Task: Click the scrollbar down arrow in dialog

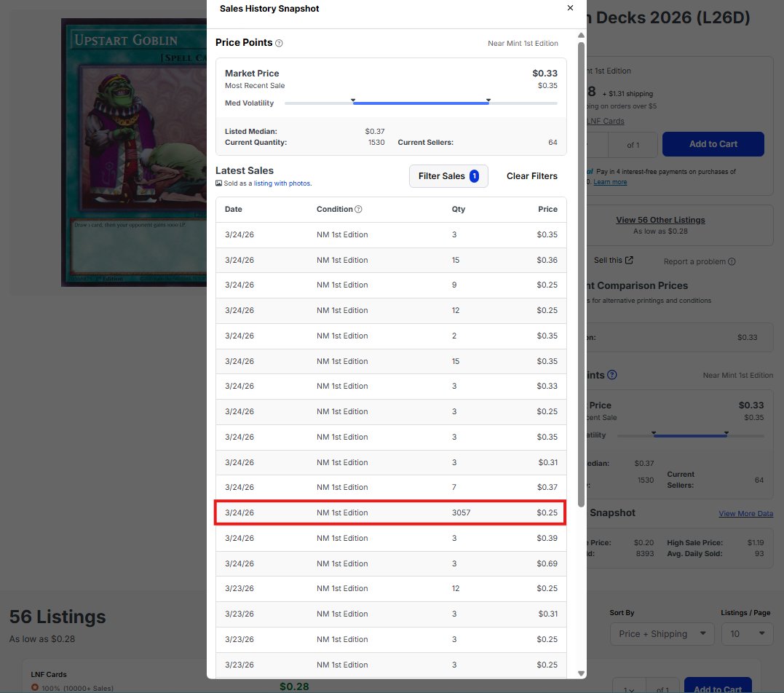Action: tap(581, 673)
